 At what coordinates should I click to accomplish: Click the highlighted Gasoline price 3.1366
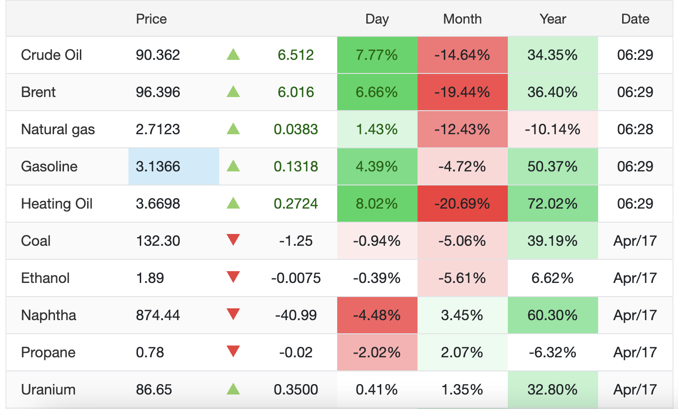point(158,166)
